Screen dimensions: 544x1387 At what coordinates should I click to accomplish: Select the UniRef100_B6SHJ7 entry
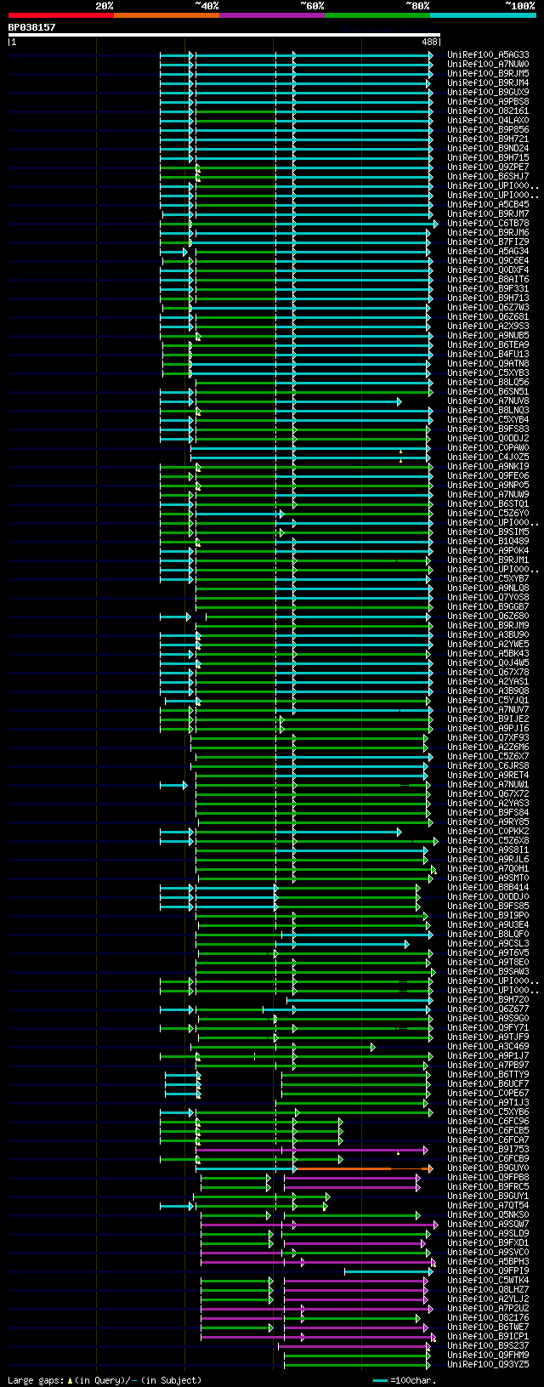point(488,176)
